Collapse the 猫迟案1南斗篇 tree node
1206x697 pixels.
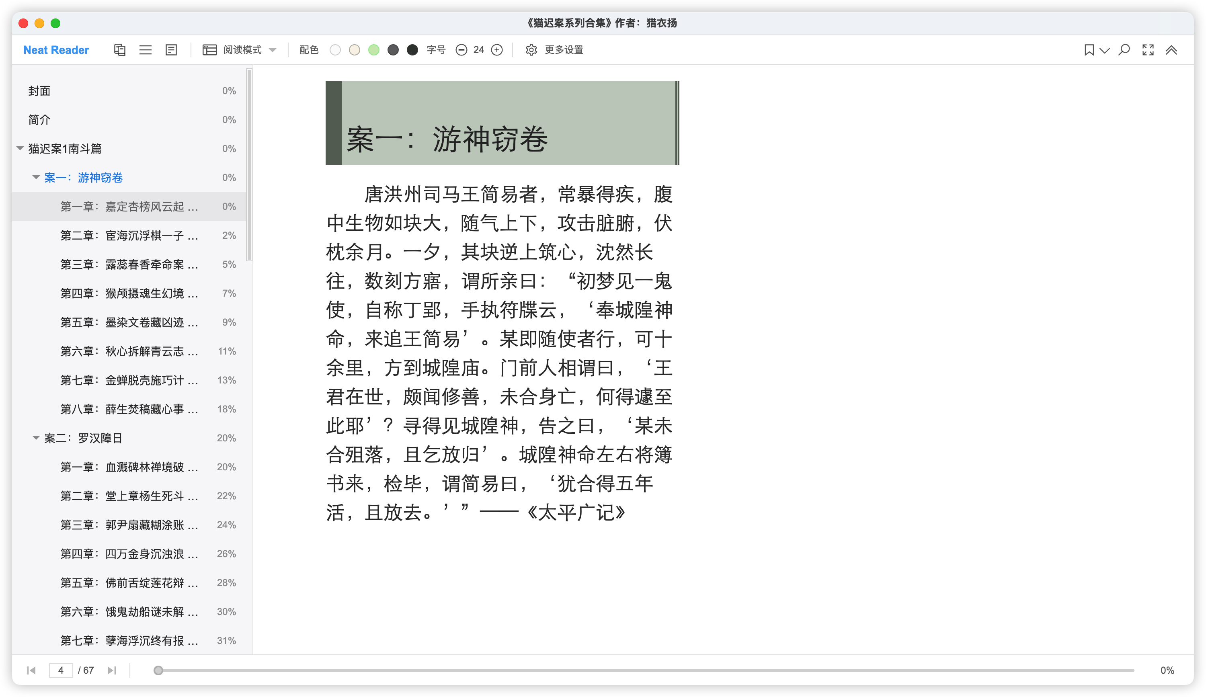click(x=20, y=148)
